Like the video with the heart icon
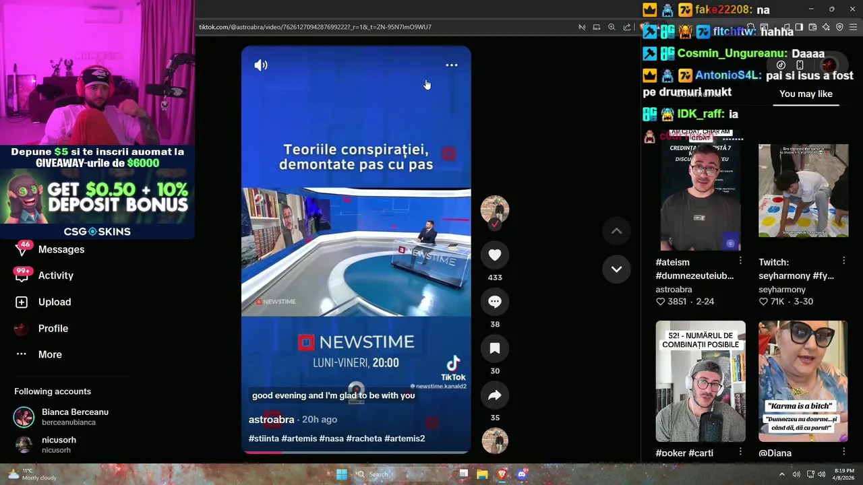The height and width of the screenshot is (485, 863). [495, 255]
